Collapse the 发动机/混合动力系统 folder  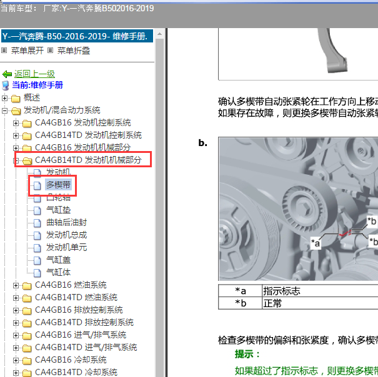point(4,110)
